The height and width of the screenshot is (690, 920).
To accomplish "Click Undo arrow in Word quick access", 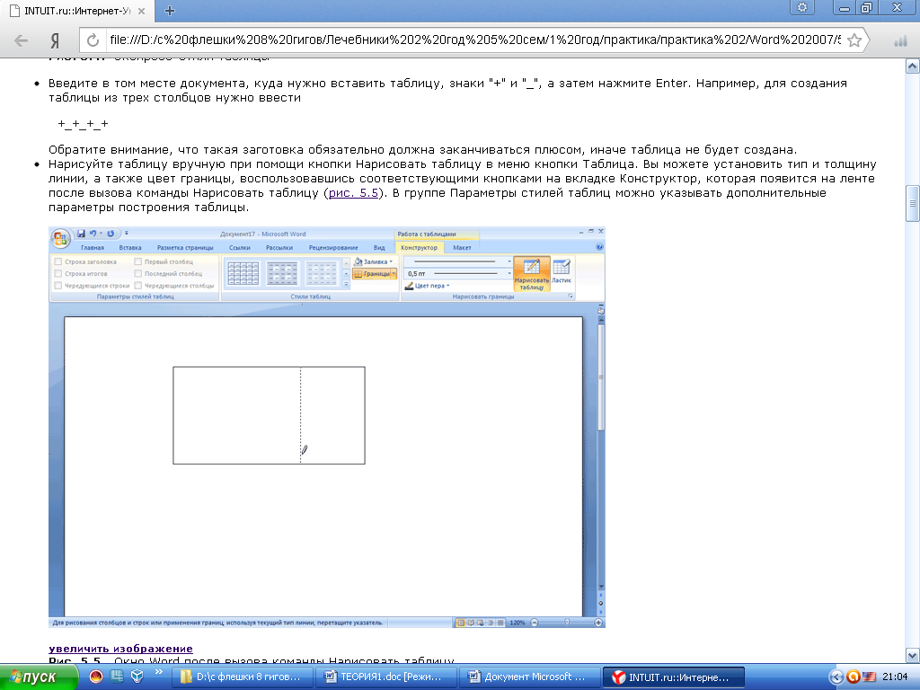I will pyautogui.click(x=93, y=234).
